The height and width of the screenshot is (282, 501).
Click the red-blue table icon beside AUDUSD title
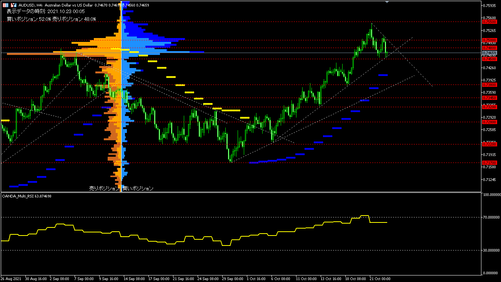5,5
